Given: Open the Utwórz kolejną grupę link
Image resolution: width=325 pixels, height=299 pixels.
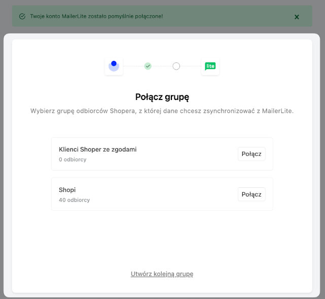Looking at the screenshot, I should [162, 274].
